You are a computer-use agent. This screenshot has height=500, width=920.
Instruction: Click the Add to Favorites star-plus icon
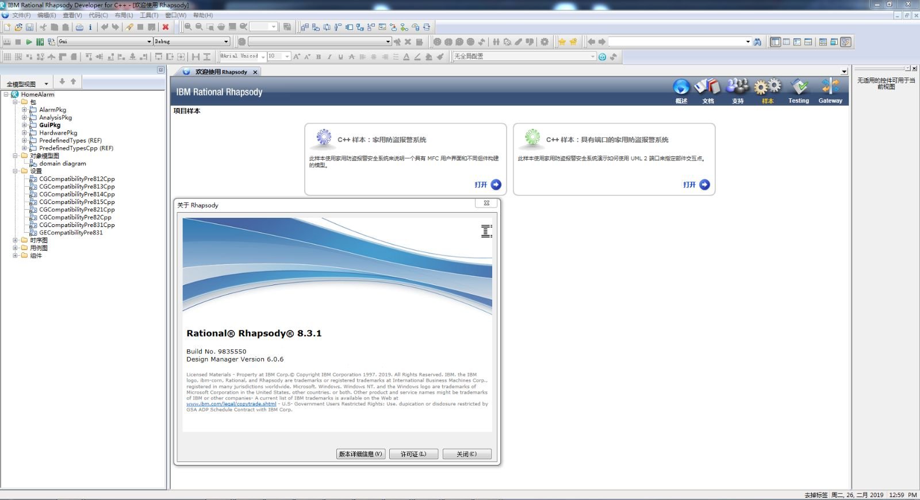pyautogui.click(x=573, y=42)
